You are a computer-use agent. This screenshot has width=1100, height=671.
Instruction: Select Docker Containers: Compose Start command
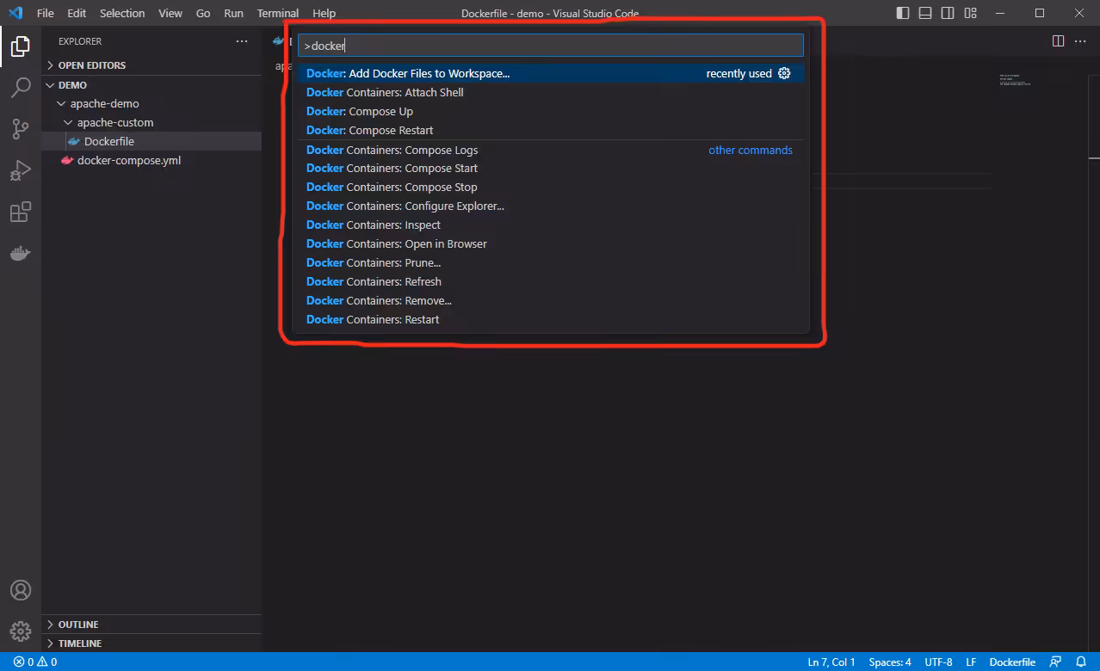pyautogui.click(x=551, y=168)
